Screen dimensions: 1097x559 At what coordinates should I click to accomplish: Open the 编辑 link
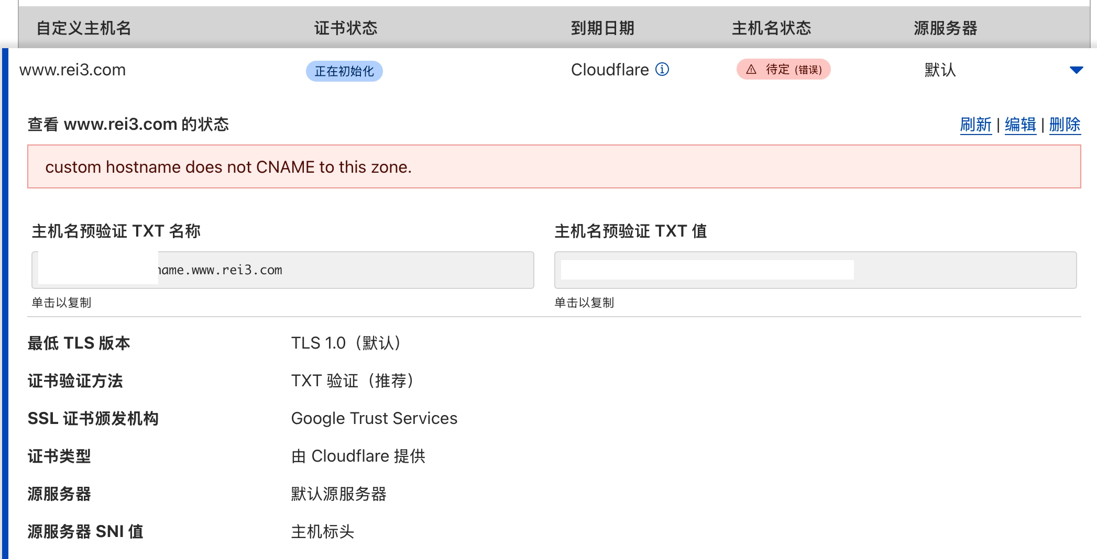1020,125
